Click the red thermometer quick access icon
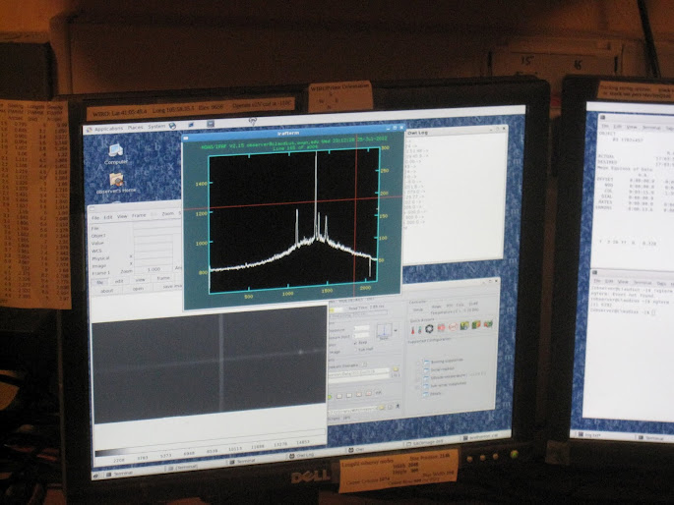674x505 pixels. [x=412, y=330]
